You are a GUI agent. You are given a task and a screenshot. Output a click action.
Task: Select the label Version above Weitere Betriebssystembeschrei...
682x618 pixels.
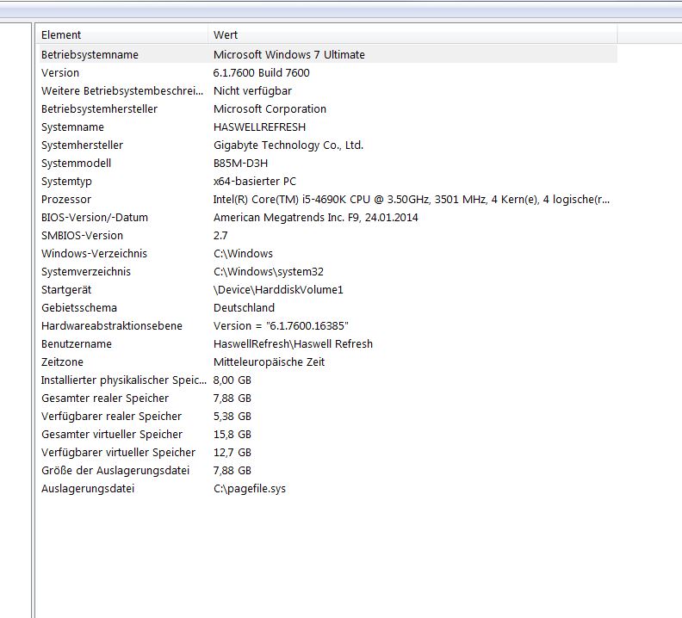click(60, 72)
